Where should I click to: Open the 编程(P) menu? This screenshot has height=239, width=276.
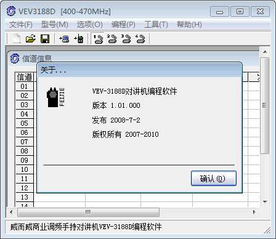click(123, 25)
